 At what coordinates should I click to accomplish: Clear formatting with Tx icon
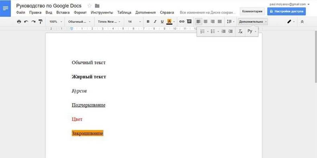pyautogui.click(x=240, y=31)
